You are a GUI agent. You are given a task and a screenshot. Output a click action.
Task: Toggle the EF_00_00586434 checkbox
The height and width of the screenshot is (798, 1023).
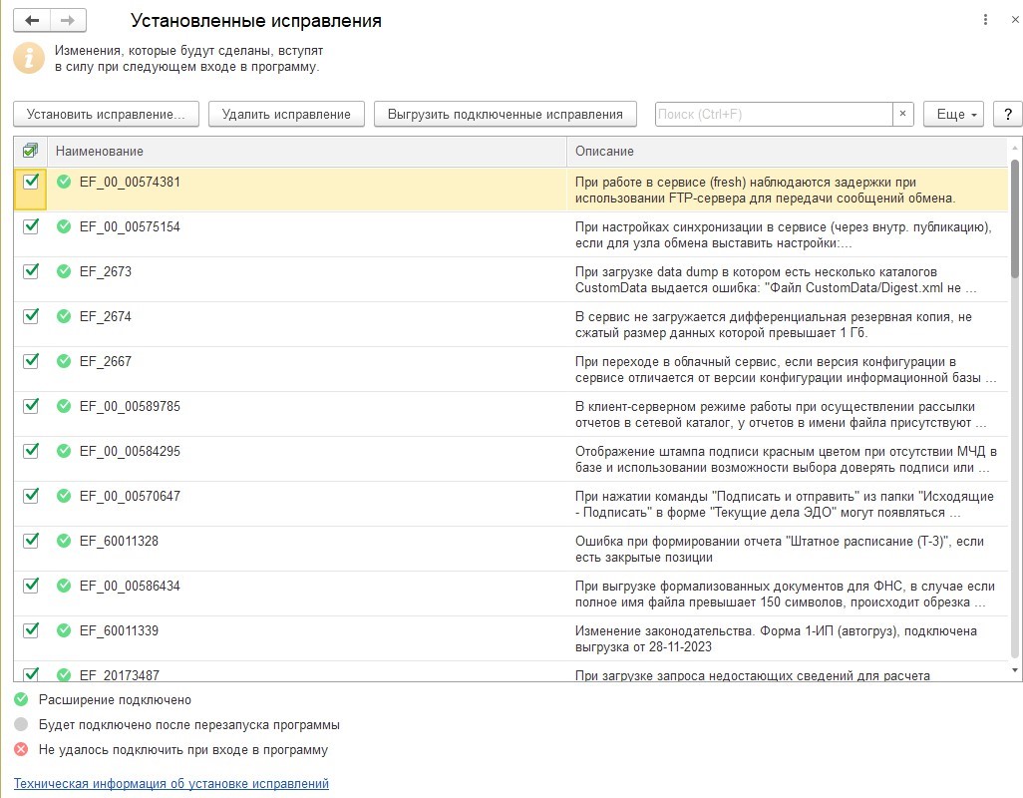tap(31, 586)
